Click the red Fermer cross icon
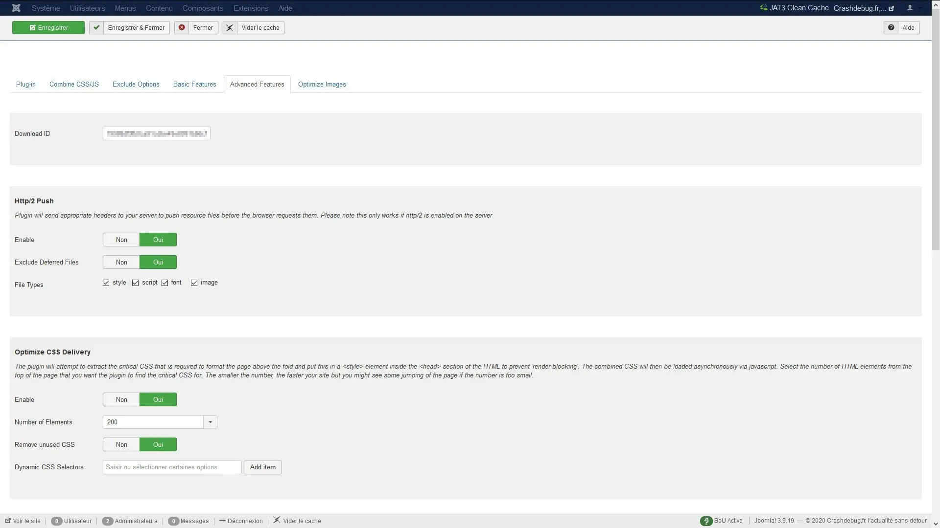Image resolution: width=940 pixels, height=528 pixels. (x=182, y=28)
